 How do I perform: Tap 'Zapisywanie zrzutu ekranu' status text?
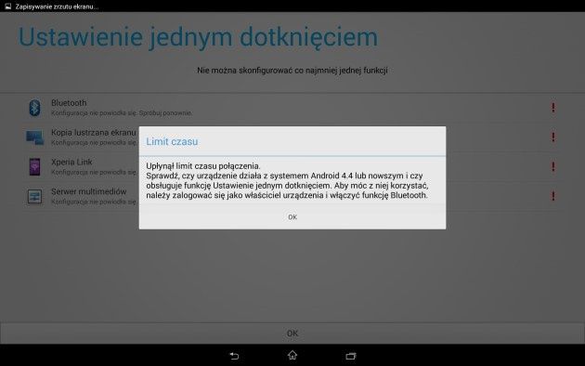57,7
